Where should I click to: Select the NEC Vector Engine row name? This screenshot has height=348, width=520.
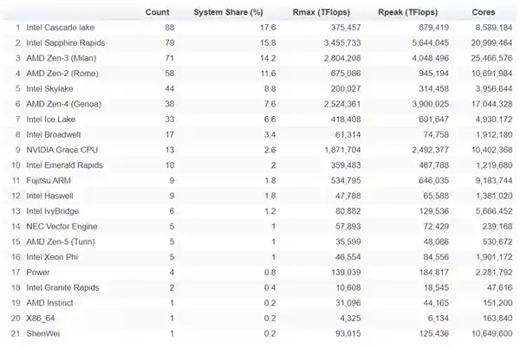[x=62, y=226]
